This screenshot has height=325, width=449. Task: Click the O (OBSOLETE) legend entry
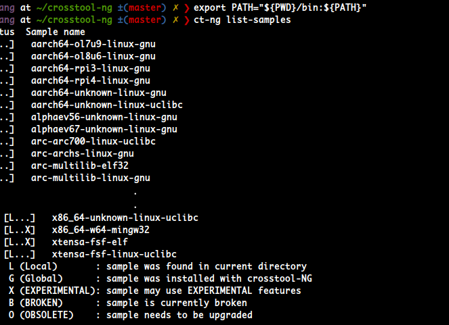pos(41,315)
